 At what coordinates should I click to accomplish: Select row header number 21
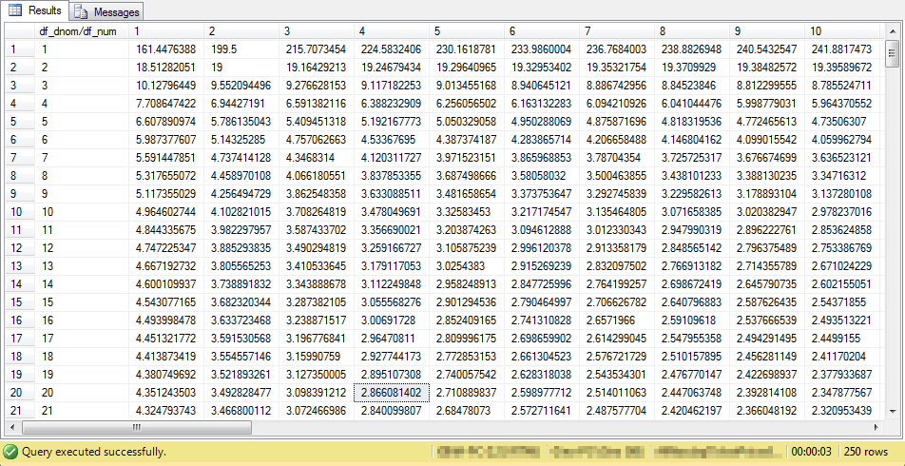coord(21,411)
